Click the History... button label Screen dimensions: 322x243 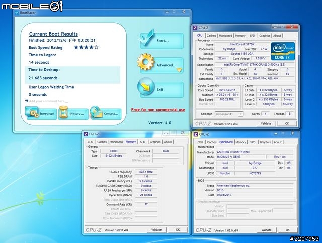(77, 114)
